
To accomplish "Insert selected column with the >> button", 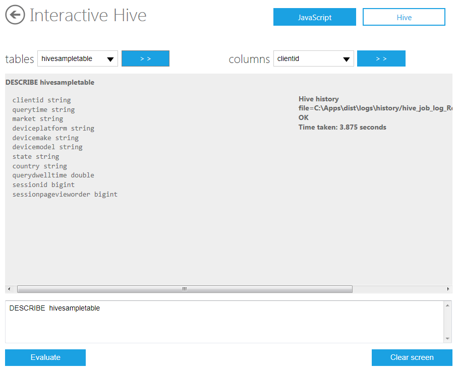I will [381, 59].
